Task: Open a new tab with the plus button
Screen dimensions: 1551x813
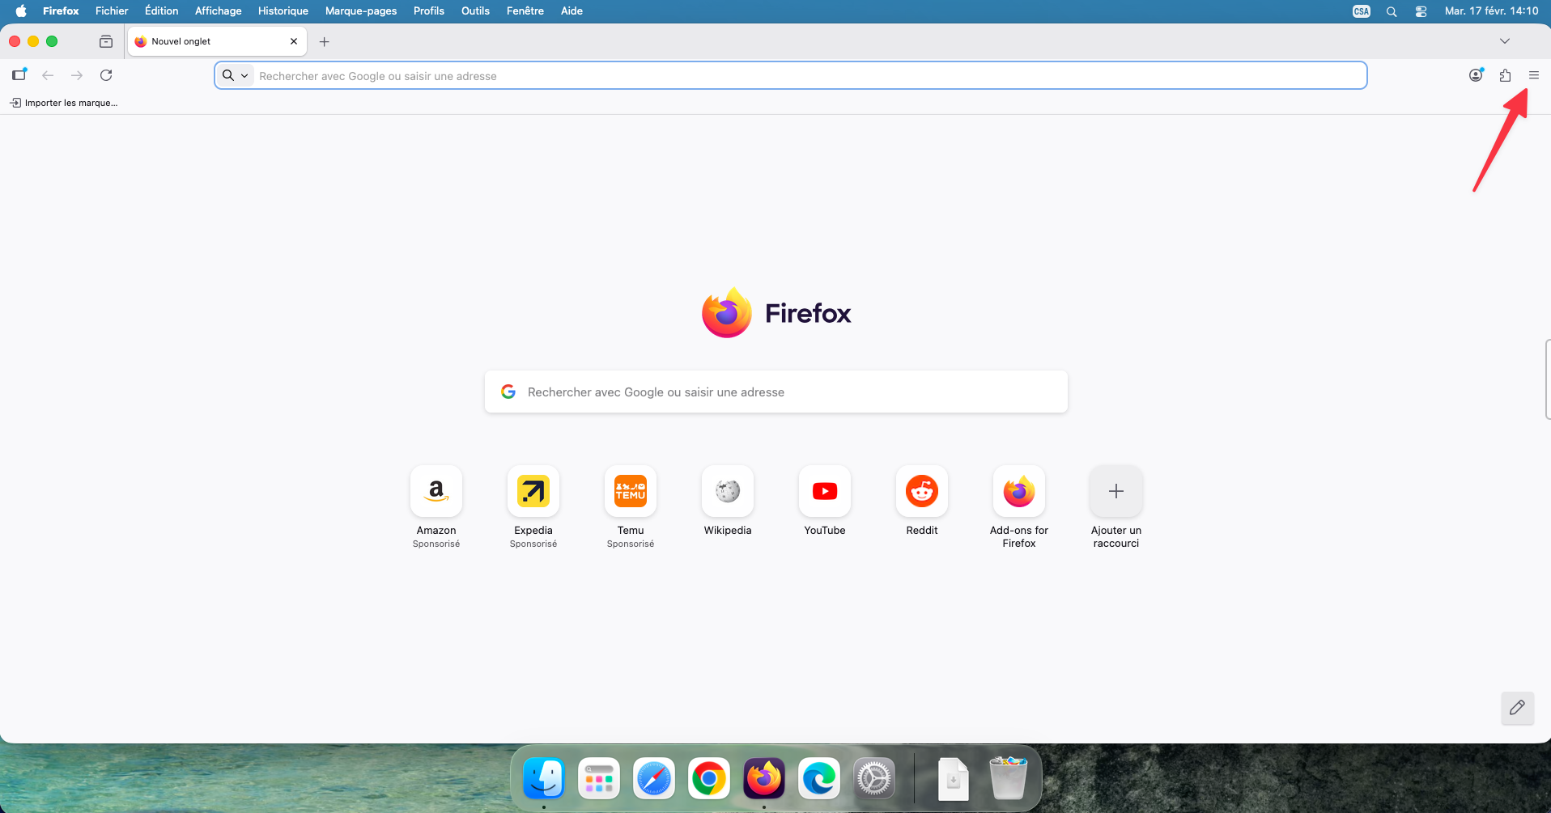Action: pos(325,41)
